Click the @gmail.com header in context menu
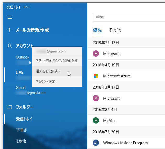The width and height of the screenshot is (165, 149). click(57, 51)
